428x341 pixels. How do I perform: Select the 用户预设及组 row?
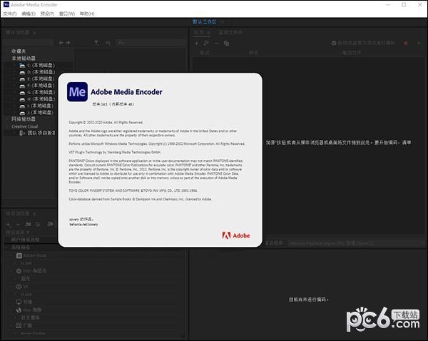(x=31, y=240)
